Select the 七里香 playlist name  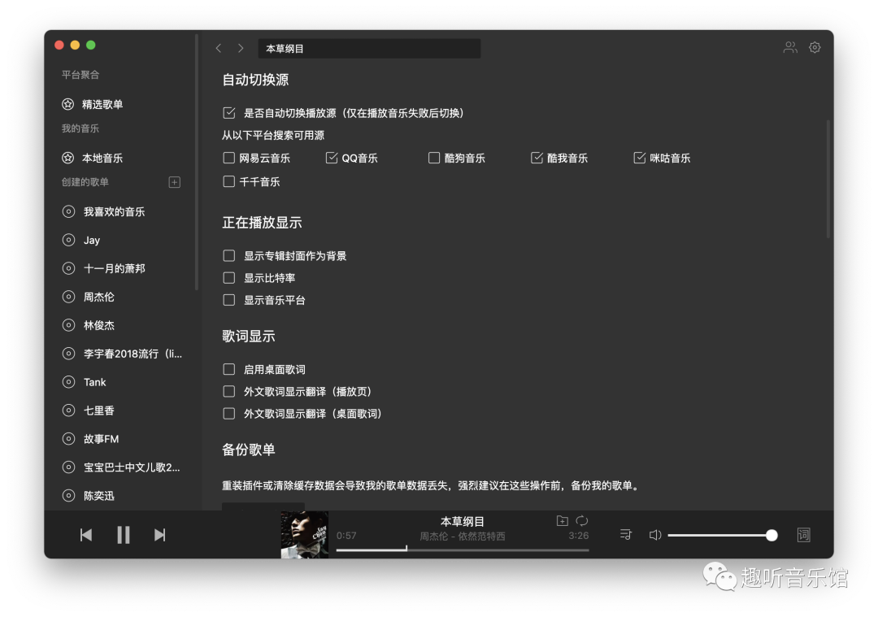coord(99,411)
